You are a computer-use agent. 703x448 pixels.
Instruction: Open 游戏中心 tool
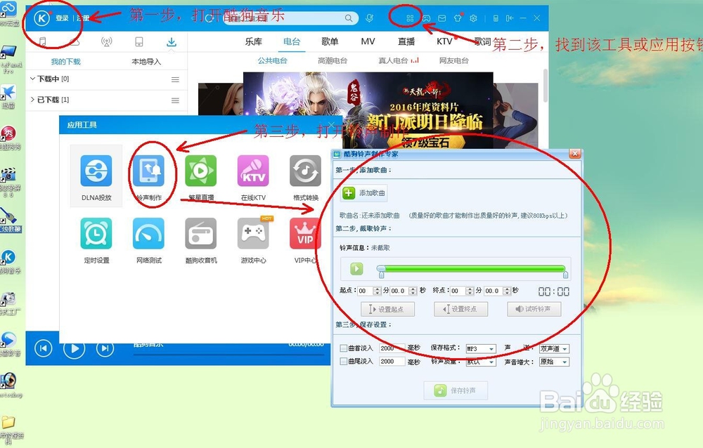tap(253, 240)
